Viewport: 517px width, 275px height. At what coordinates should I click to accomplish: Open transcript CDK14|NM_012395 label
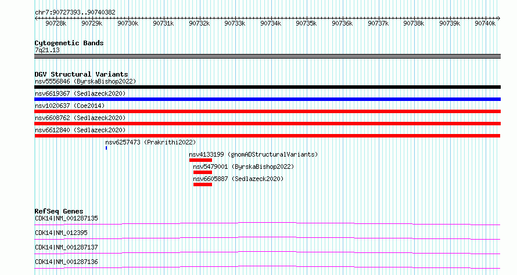(61, 233)
